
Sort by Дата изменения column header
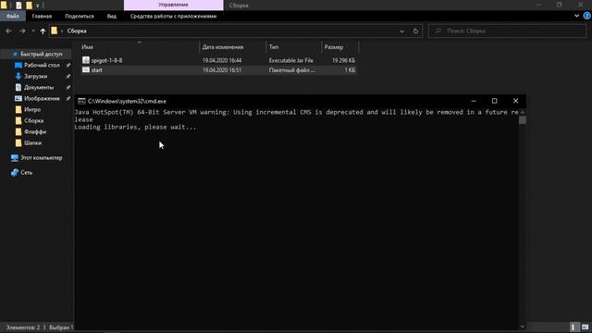click(x=223, y=47)
